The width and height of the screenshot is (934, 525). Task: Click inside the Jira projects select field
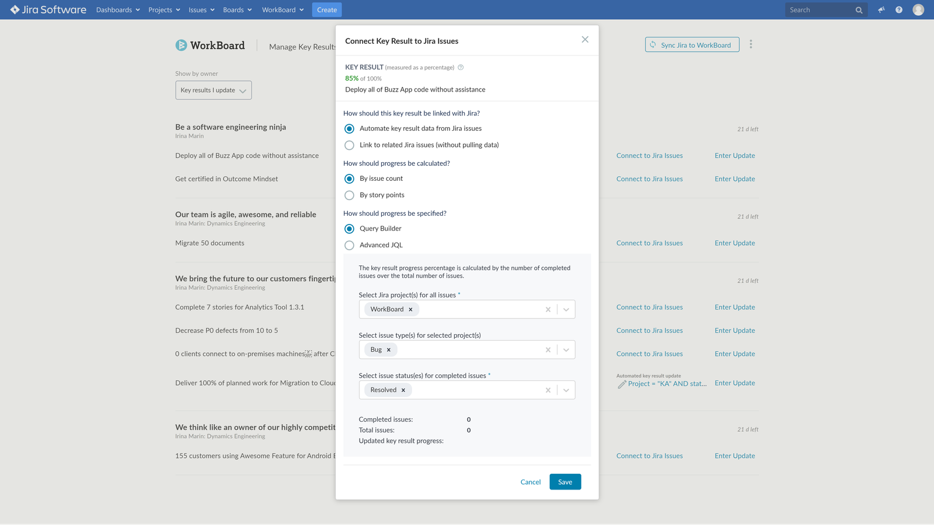[467, 309]
